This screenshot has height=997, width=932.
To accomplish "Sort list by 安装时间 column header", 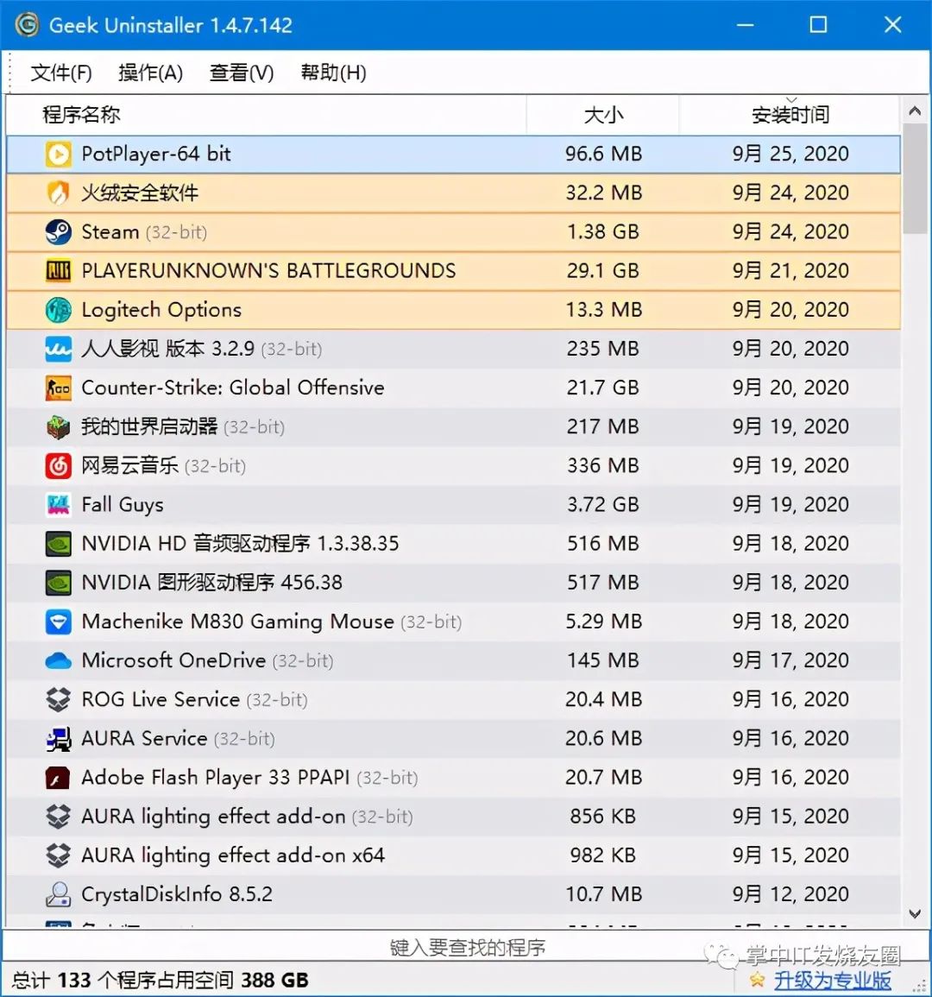I will point(790,115).
